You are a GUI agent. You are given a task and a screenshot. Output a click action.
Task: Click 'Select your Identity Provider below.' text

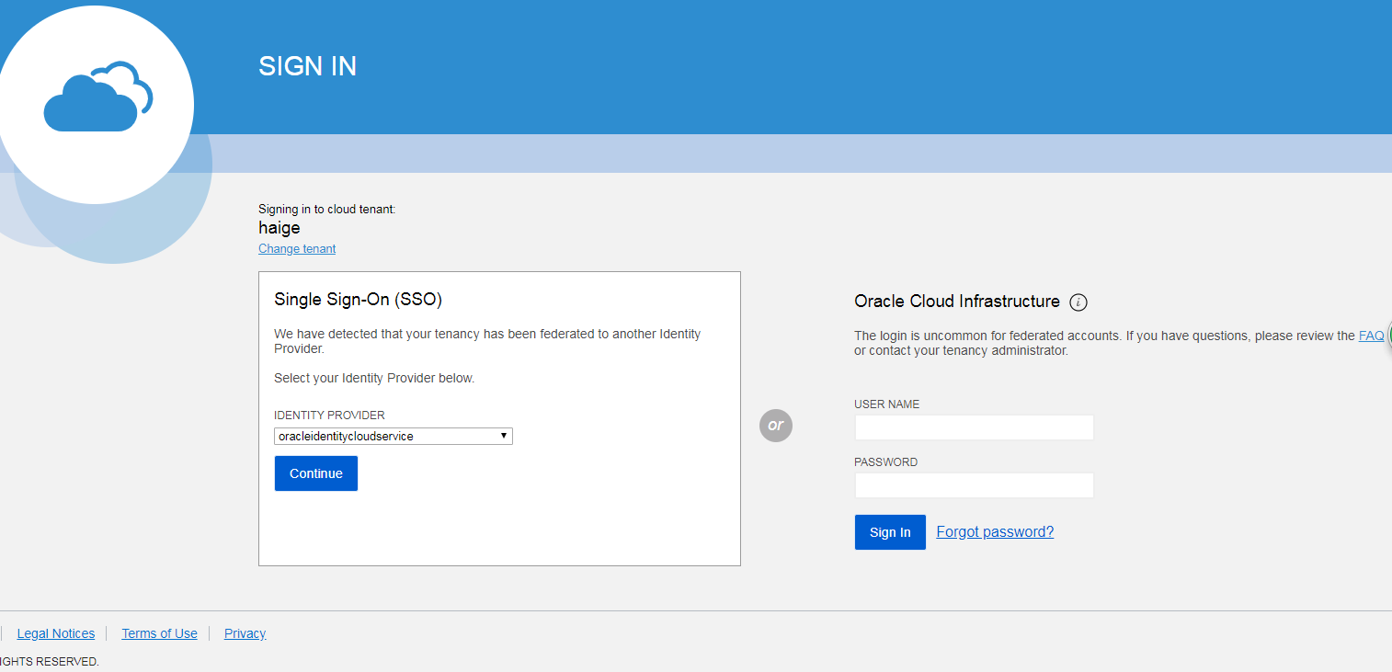[374, 378]
